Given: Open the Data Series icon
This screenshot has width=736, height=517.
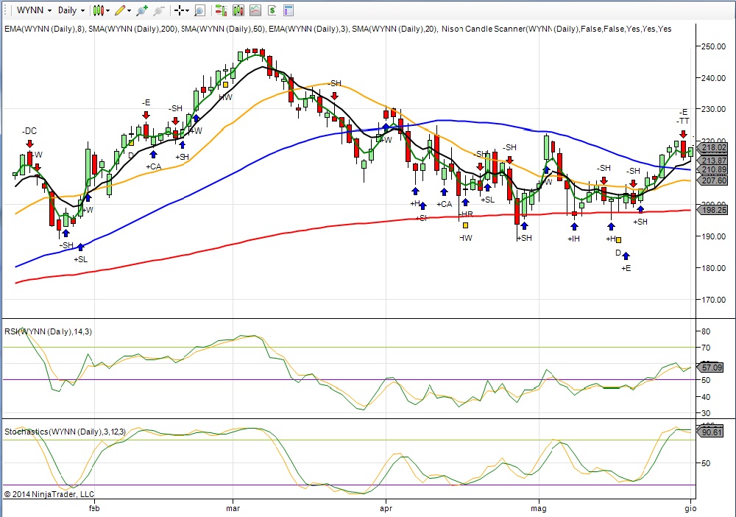Looking at the screenshot, I should point(238,10).
